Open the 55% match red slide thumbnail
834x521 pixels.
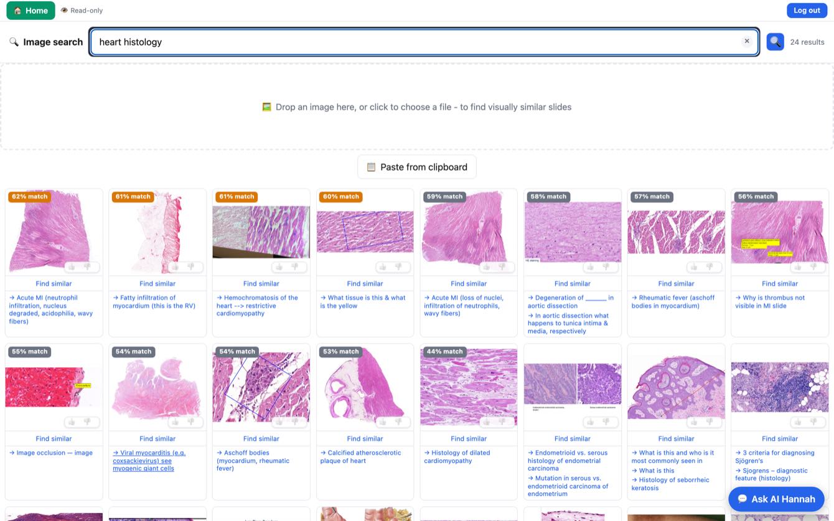54,387
